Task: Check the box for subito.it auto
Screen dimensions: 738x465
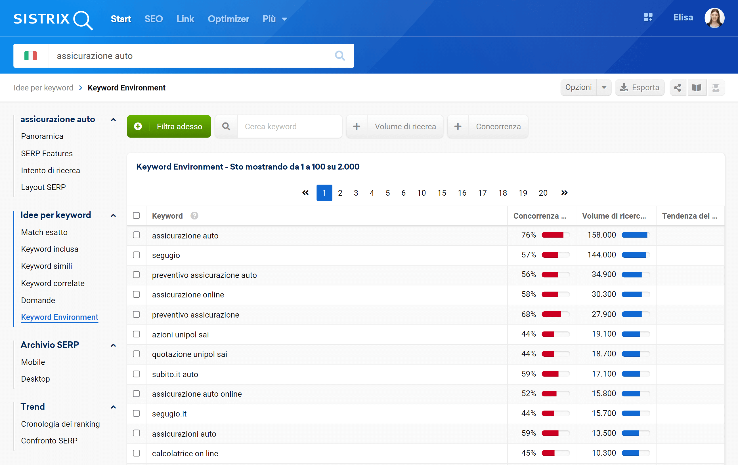Action: point(136,374)
